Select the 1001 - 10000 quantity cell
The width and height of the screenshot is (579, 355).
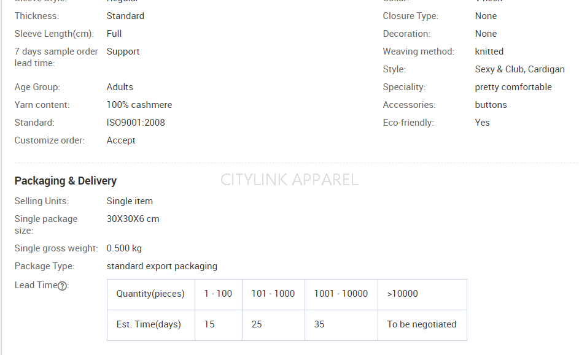(x=341, y=294)
